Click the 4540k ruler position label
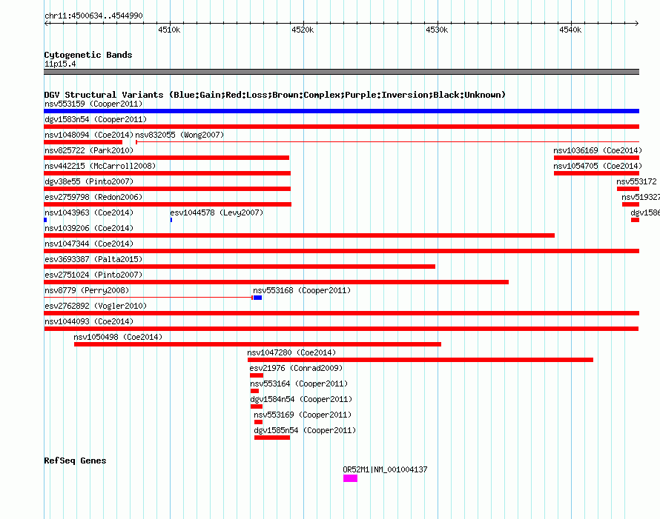 coord(570,30)
